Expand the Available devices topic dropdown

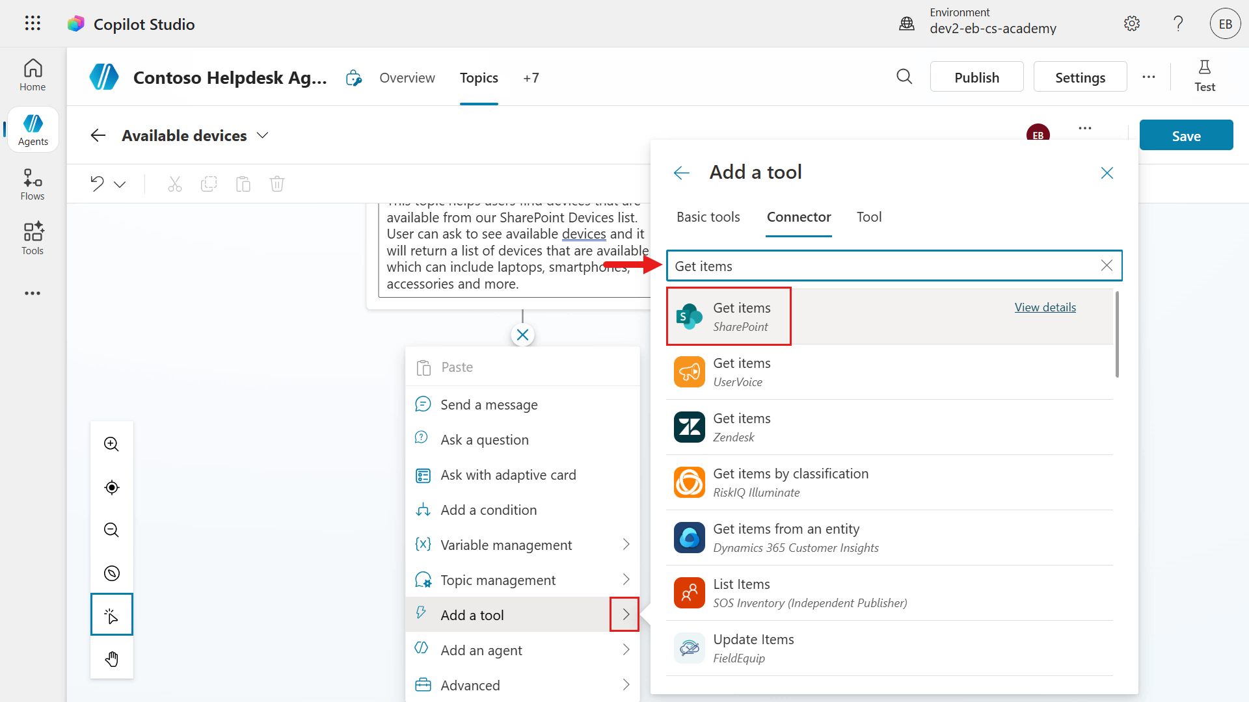pyautogui.click(x=263, y=136)
